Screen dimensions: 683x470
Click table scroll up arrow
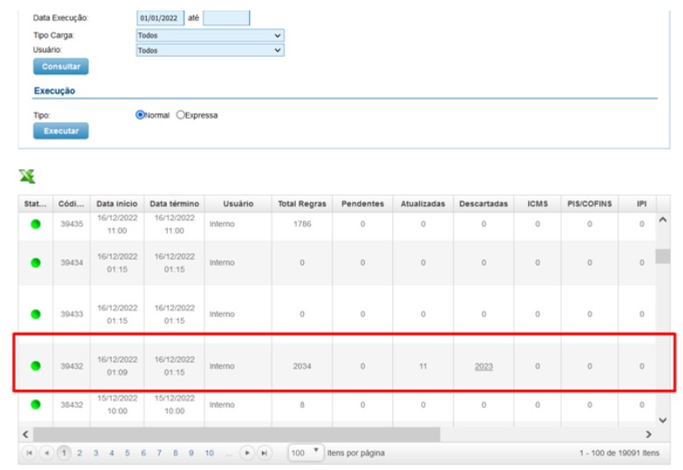663,220
